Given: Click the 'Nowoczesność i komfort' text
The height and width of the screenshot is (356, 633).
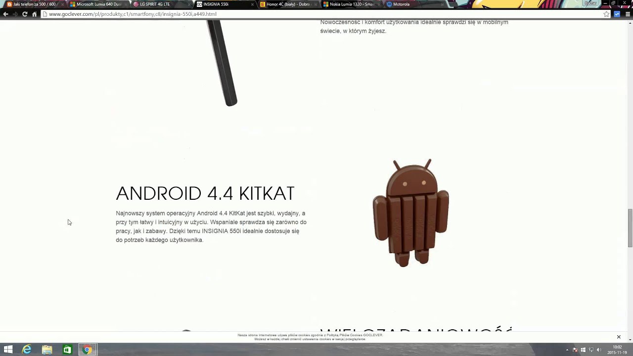Looking at the screenshot, I should click(414, 26).
